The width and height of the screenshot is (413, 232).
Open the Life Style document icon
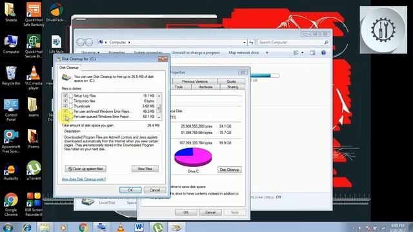[56, 44]
